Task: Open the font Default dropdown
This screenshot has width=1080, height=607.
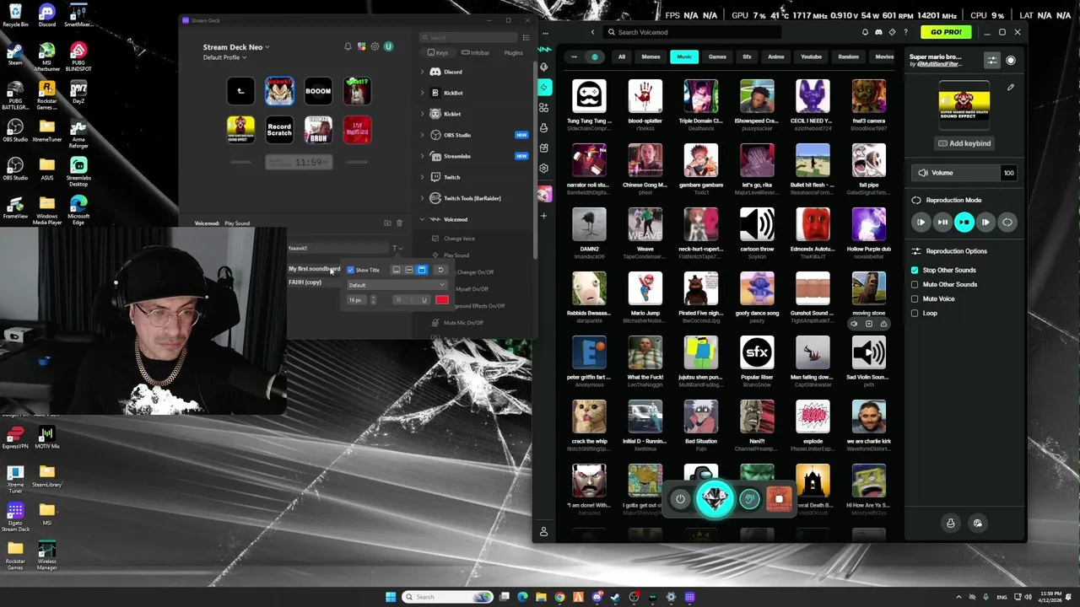Action: point(397,285)
